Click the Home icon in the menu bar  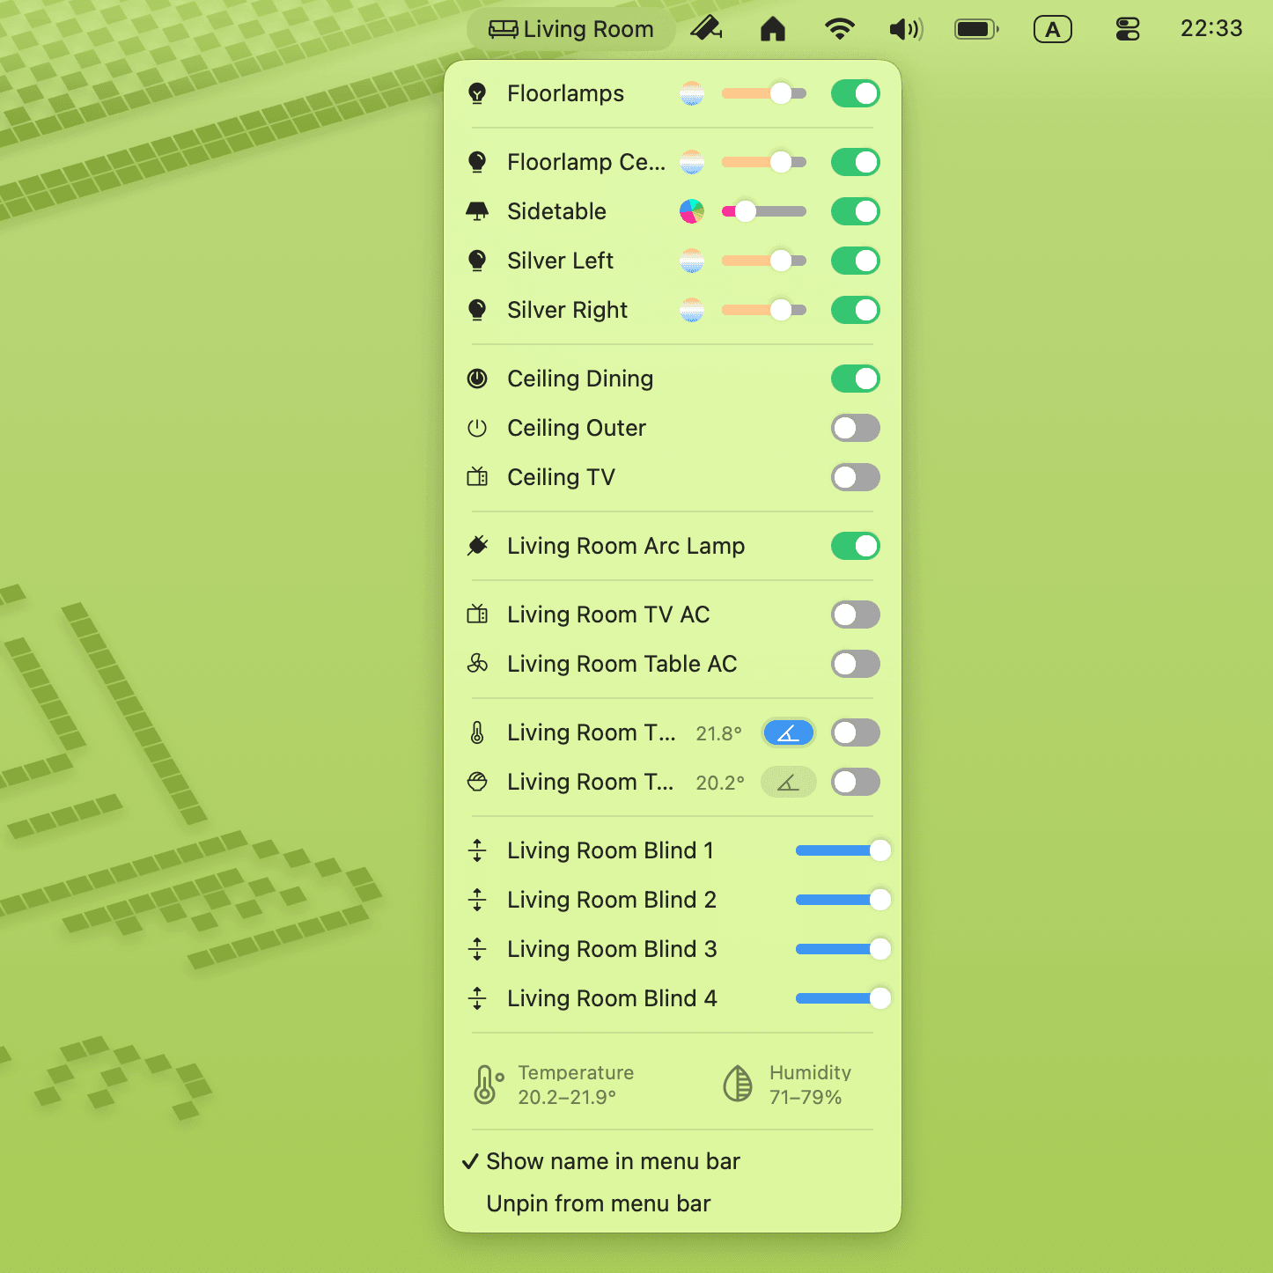click(773, 28)
